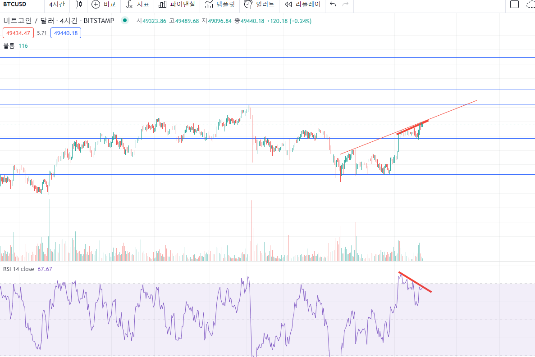Open the candlestick chart style selector
The width and height of the screenshot is (535, 357).
pyautogui.click(x=79, y=5)
